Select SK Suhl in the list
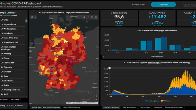Viewport: 196px width, 110px height. 13,94
